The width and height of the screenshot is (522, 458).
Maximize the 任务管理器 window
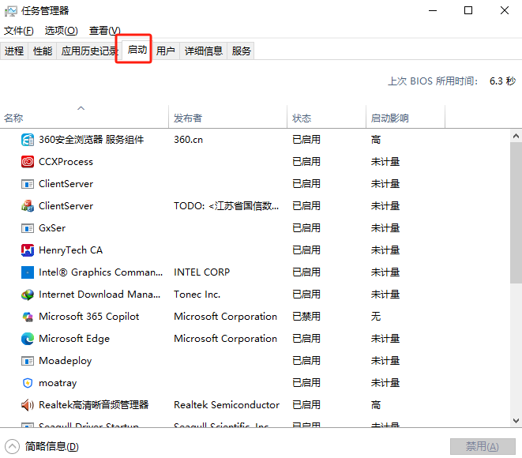468,10
